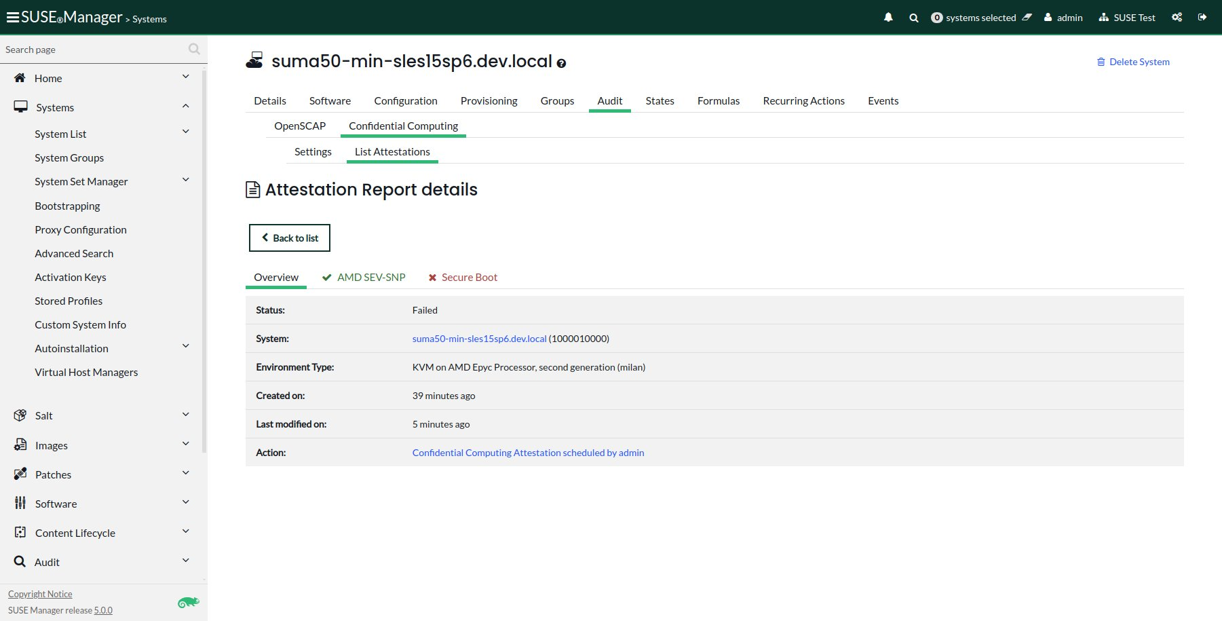1222x621 pixels.
Task: Switch to the Software tab
Action: [x=330, y=100]
